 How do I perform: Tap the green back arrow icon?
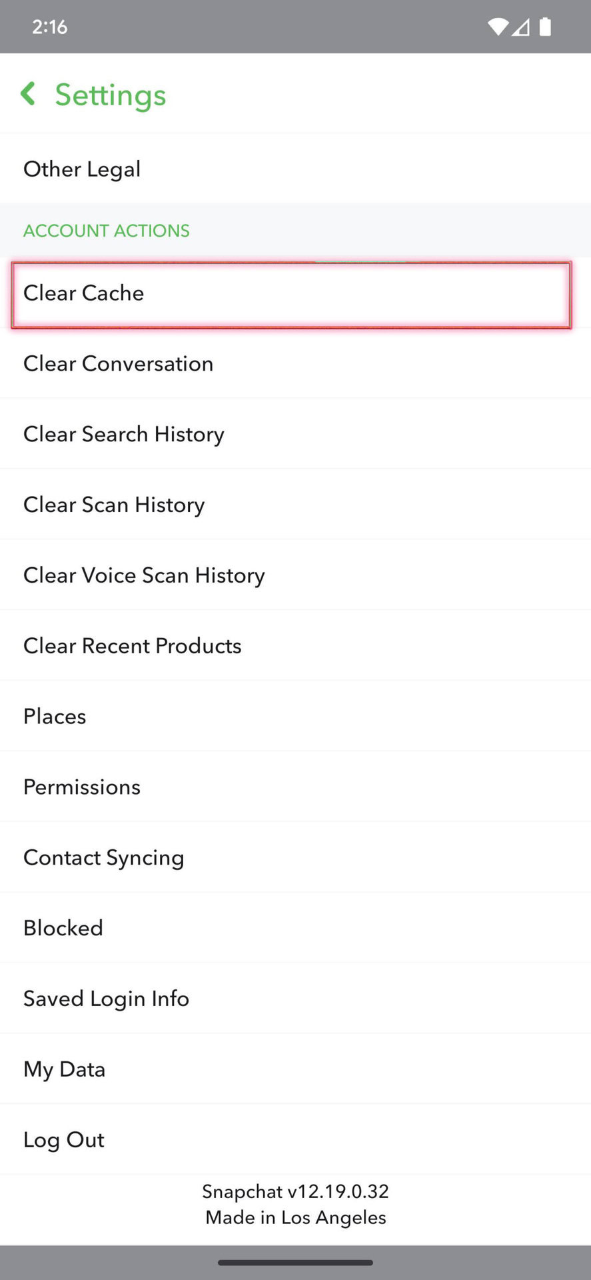click(28, 94)
